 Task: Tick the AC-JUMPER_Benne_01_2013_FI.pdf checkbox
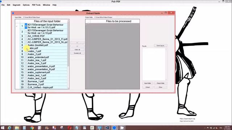point(26,39)
